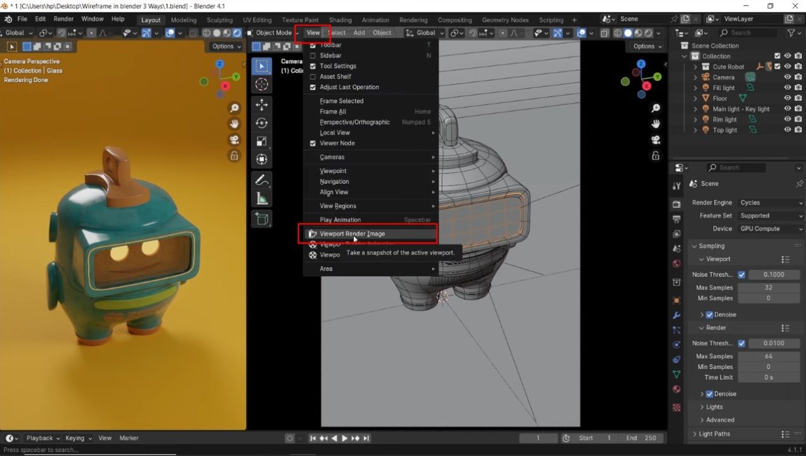The image size is (806, 456).
Task: Switch to the Shading workspace tab
Action: pos(340,20)
